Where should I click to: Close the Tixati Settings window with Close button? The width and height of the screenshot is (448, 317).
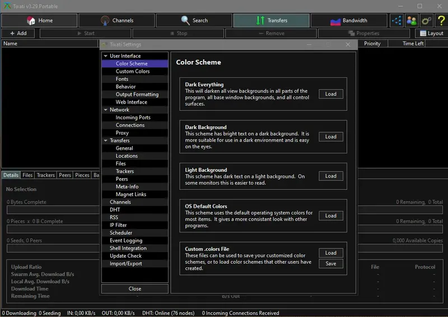[x=134, y=288]
